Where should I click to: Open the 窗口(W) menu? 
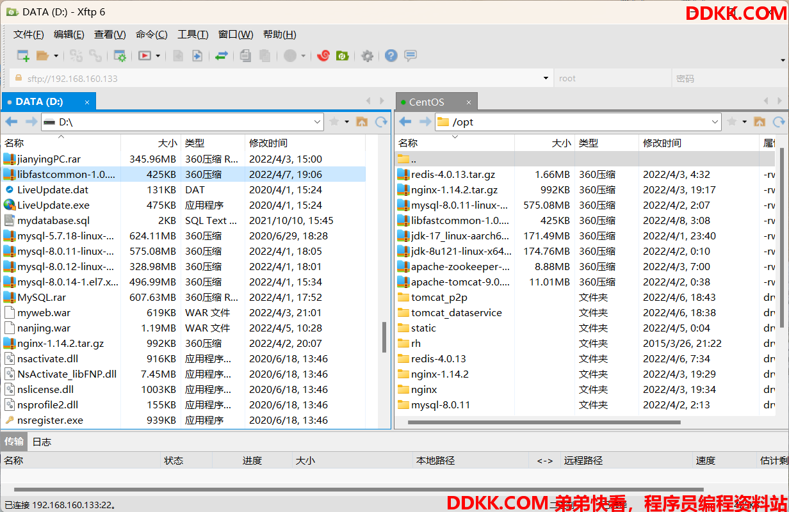coord(236,35)
